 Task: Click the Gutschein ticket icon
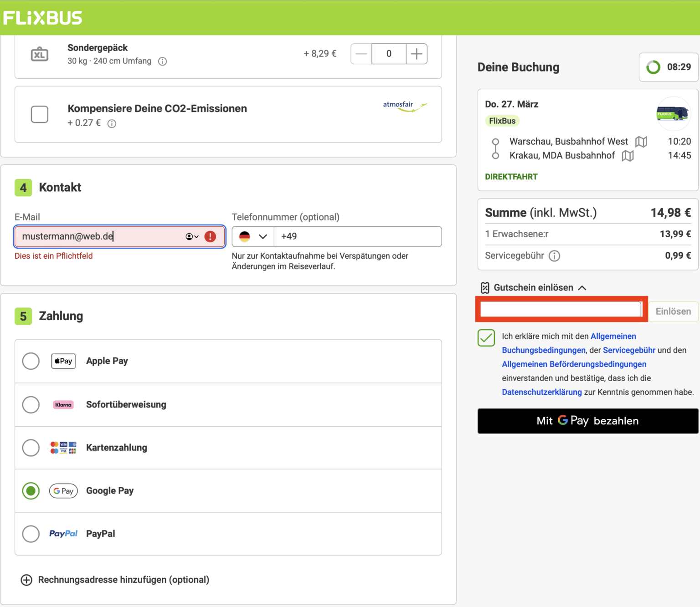click(485, 287)
